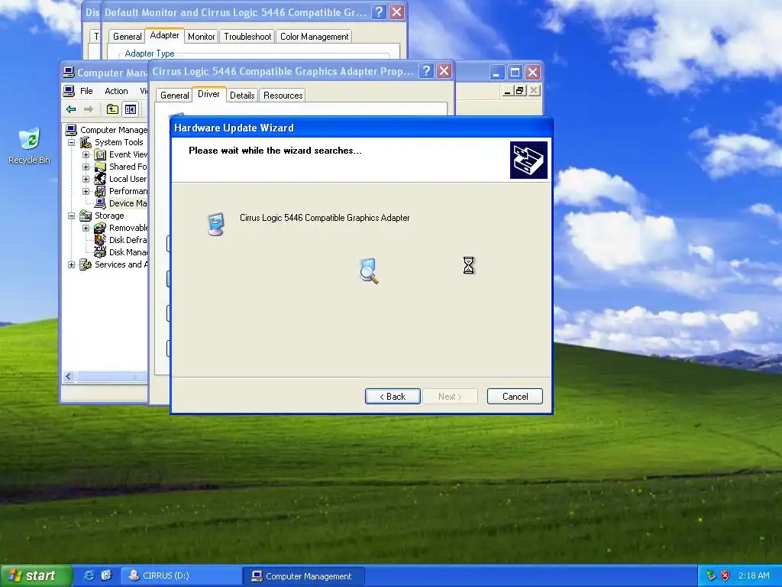Viewport: 782px width, 587px height.
Task: Expand Performance Logs tree node
Action: click(86, 191)
